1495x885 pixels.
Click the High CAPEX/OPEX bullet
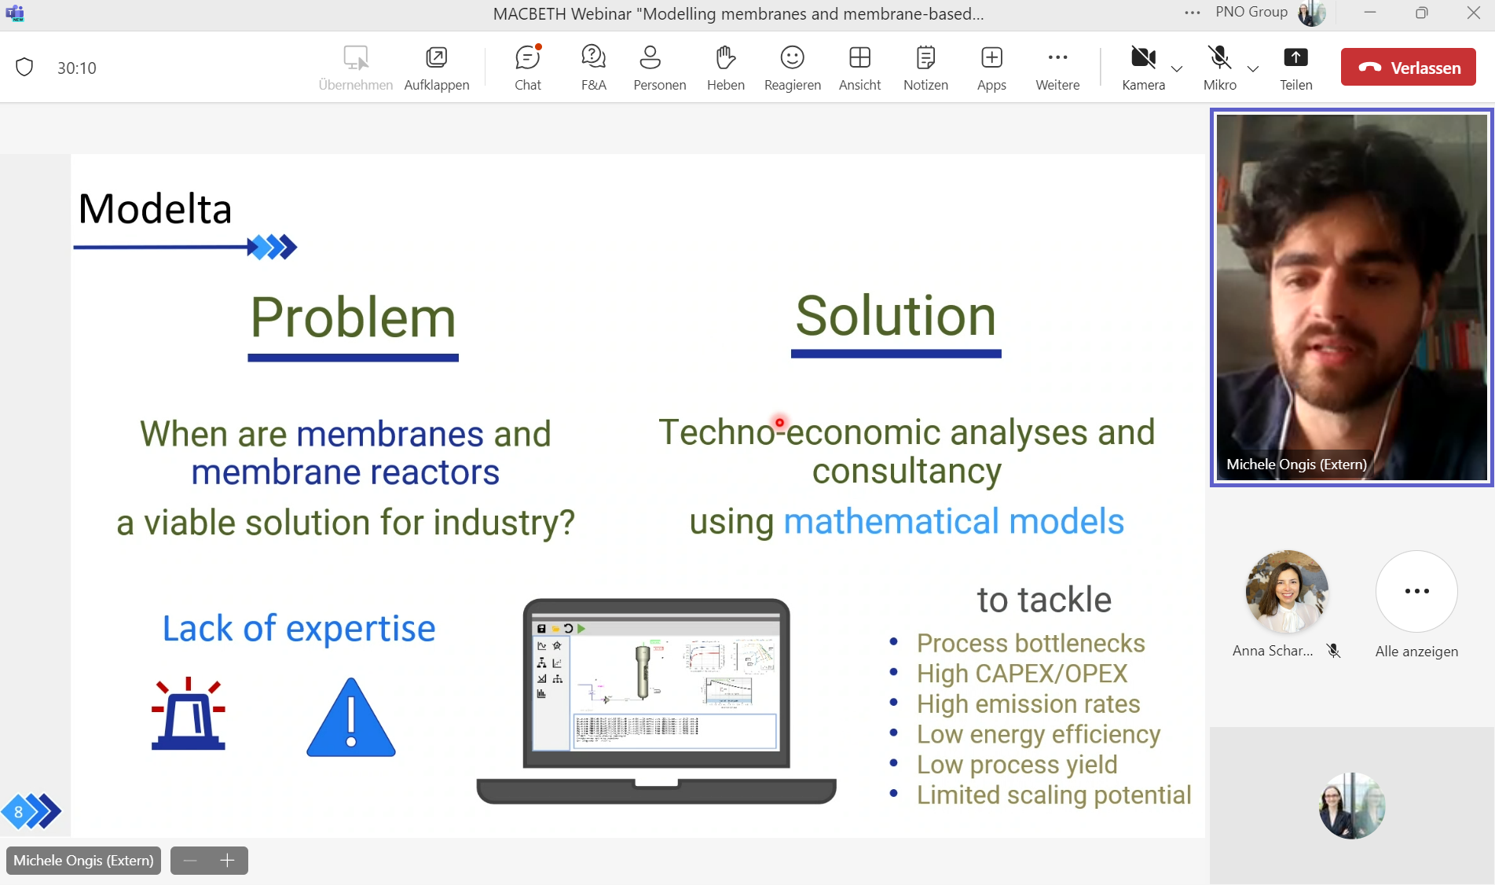[x=1021, y=674]
